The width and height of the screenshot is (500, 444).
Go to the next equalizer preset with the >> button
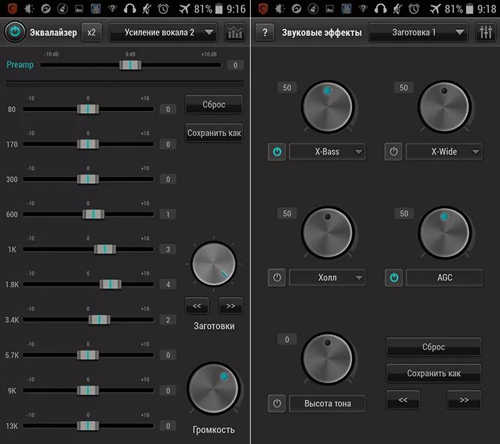[x=231, y=306]
